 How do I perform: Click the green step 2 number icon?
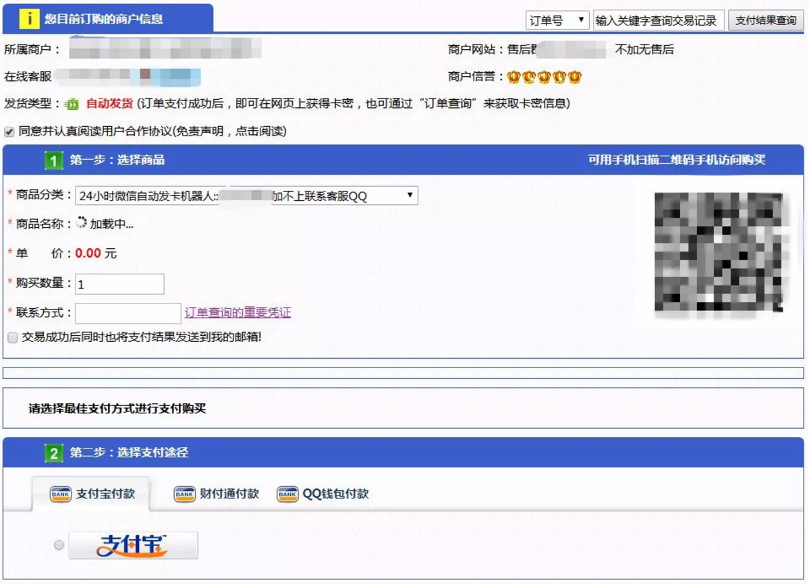tap(54, 453)
